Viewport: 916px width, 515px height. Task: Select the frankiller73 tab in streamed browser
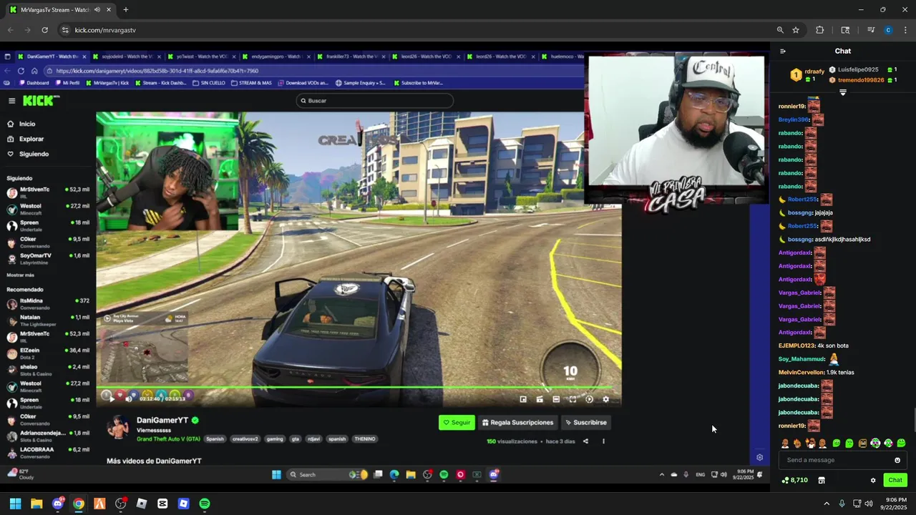351,57
